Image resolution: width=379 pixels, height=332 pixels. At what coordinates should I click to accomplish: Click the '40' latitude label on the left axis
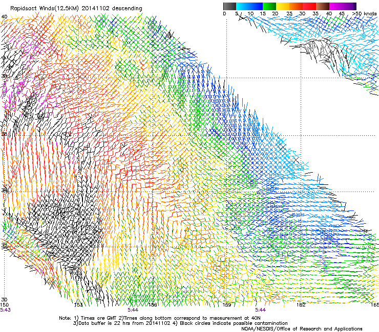coord(4,17)
